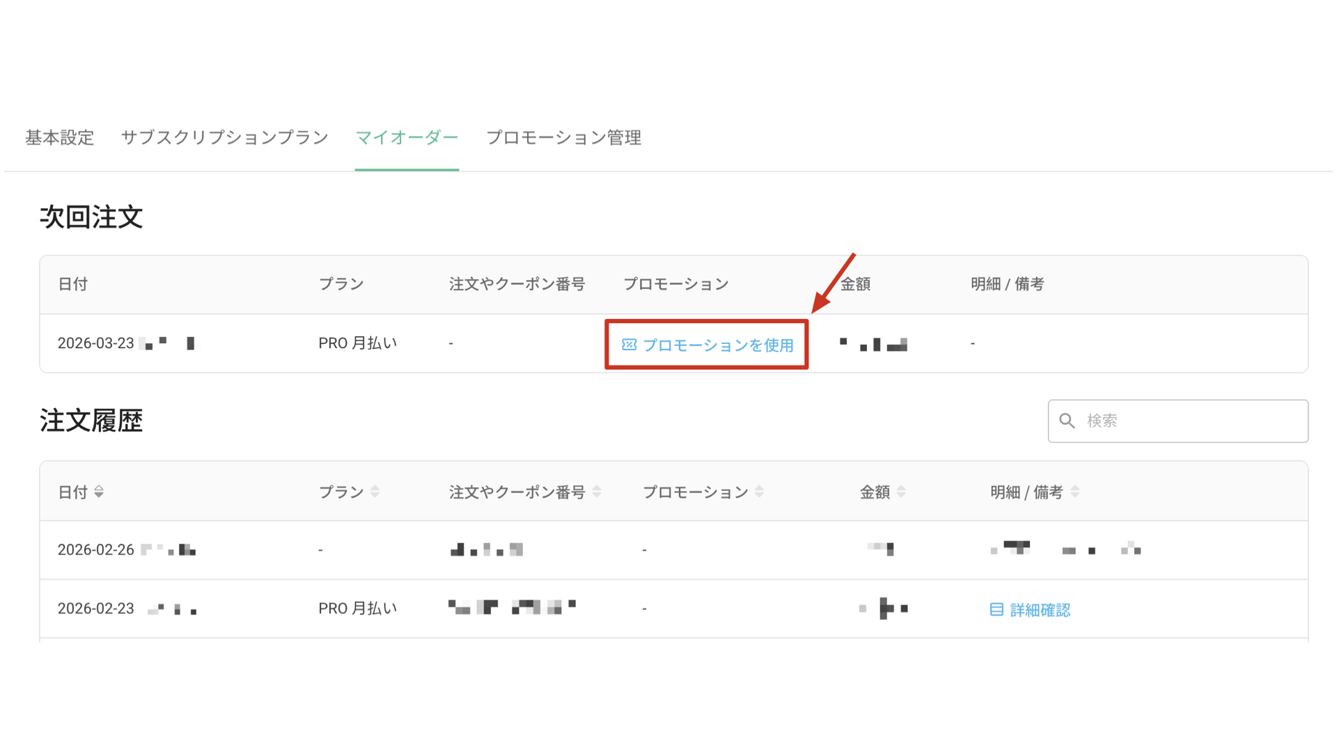Image resolution: width=1337 pixels, height=752 pixels.
Task: Select PRO 月払い in the 2026-02-23 row
Action: click(358, 609)
